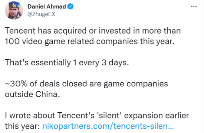Click the number '100' in the tweet
Image resolution: width=204 pixels, height=133 pixels.
(12, 41)
